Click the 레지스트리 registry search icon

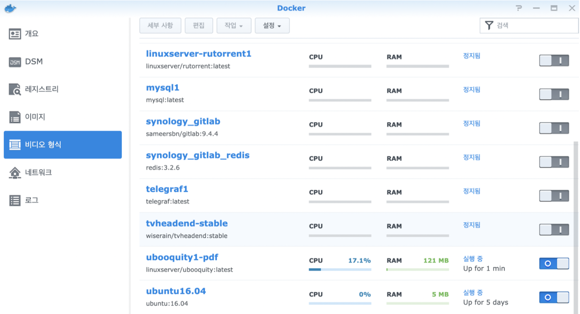[15, 89]
